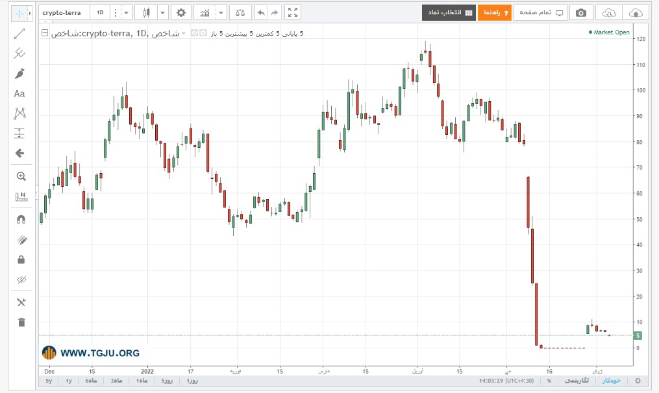Save chart via cloud upload icon
The height and width of the screenshot is (393, 659).
coord(636,12)
